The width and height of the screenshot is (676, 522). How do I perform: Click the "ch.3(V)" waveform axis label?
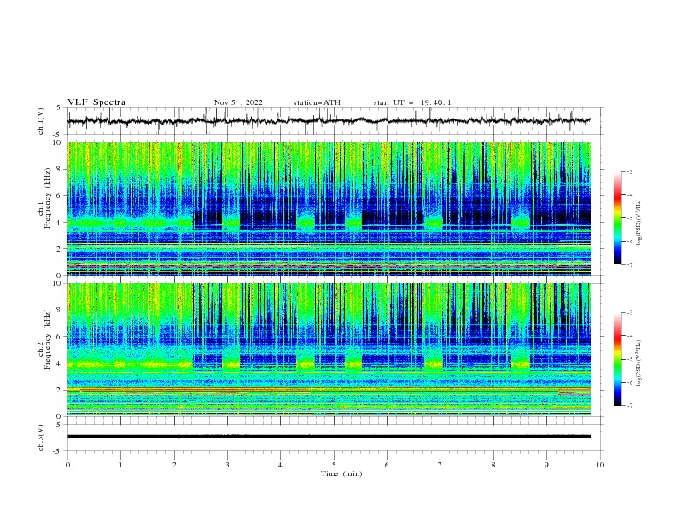[41, 438]
